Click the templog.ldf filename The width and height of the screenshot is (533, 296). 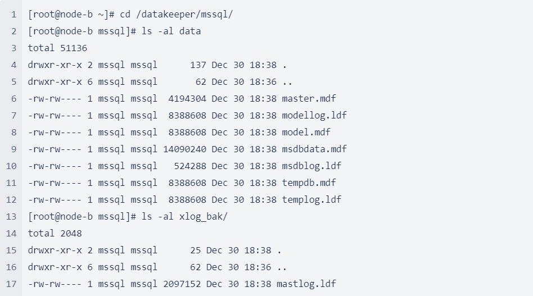[x=311, y=200]
